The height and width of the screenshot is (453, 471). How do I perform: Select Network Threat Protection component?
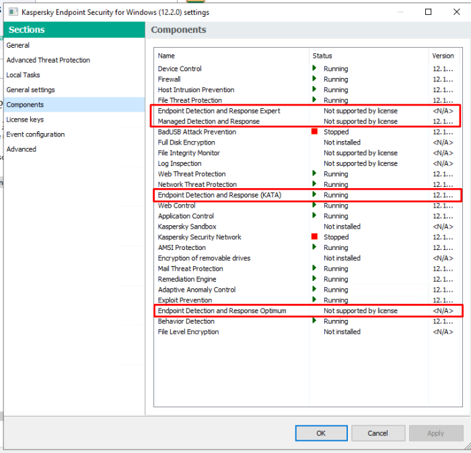197,185
